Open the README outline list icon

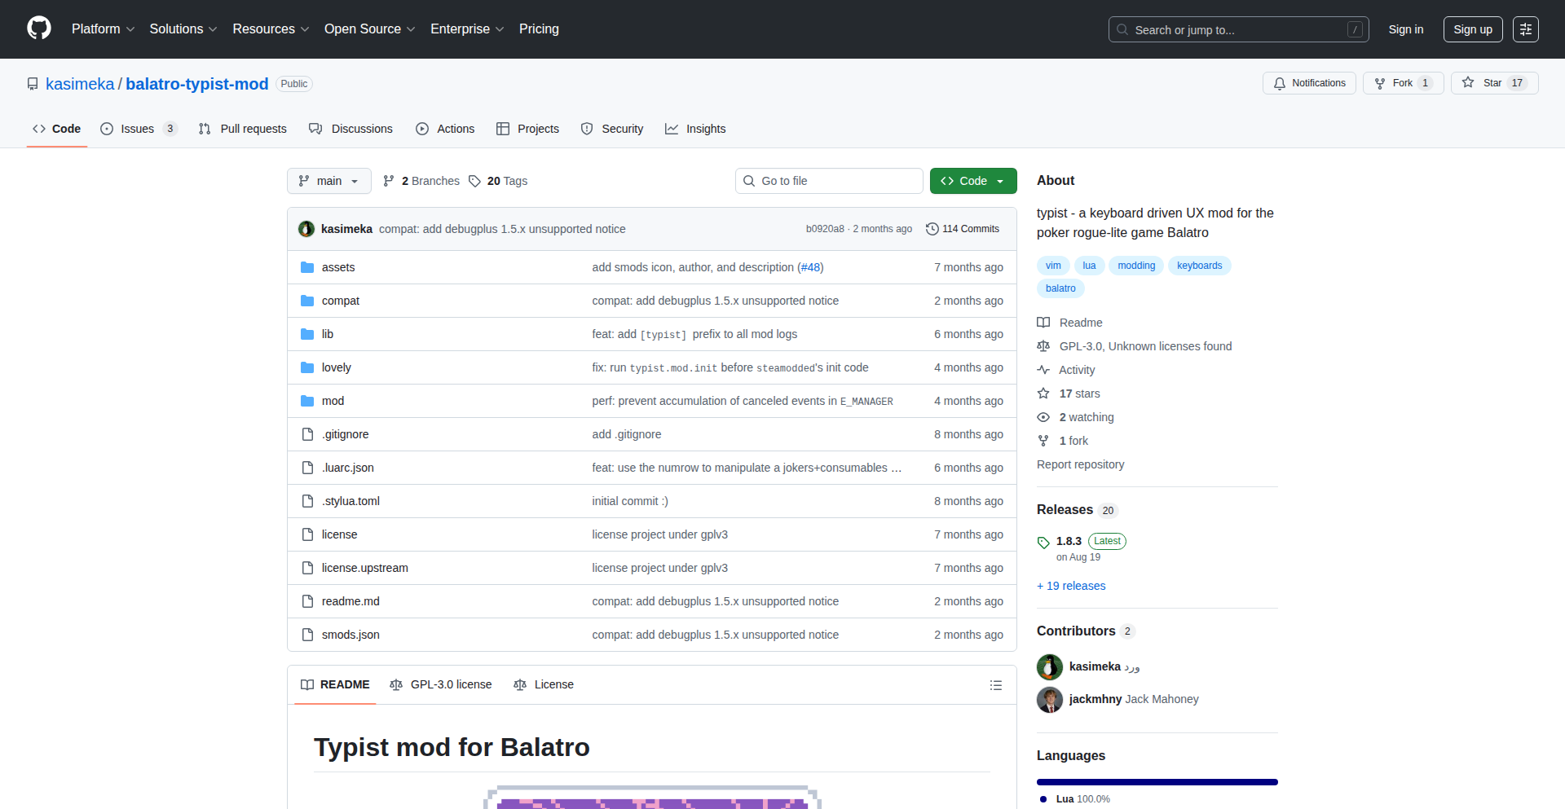click(x=995, y=685)
